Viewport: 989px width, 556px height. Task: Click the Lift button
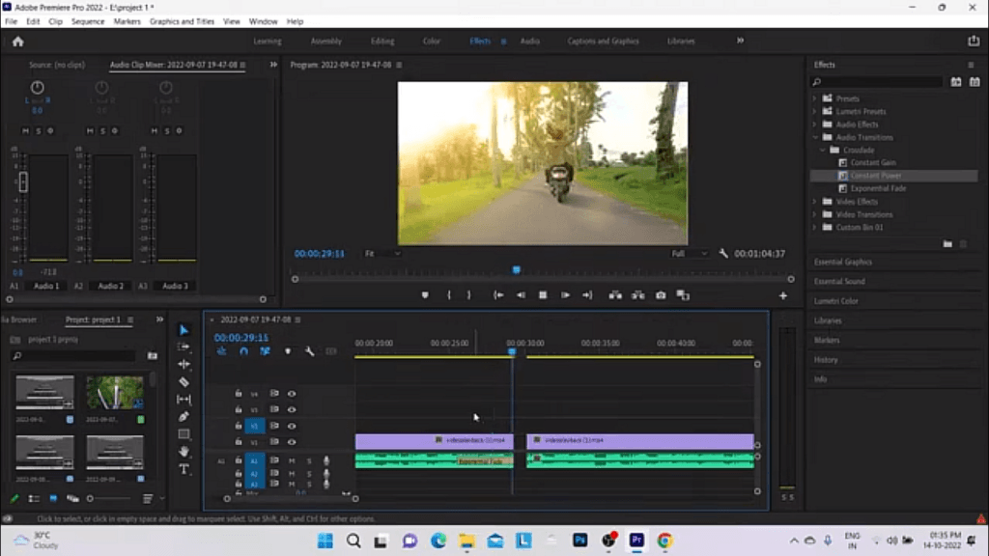tap(615, 295)
